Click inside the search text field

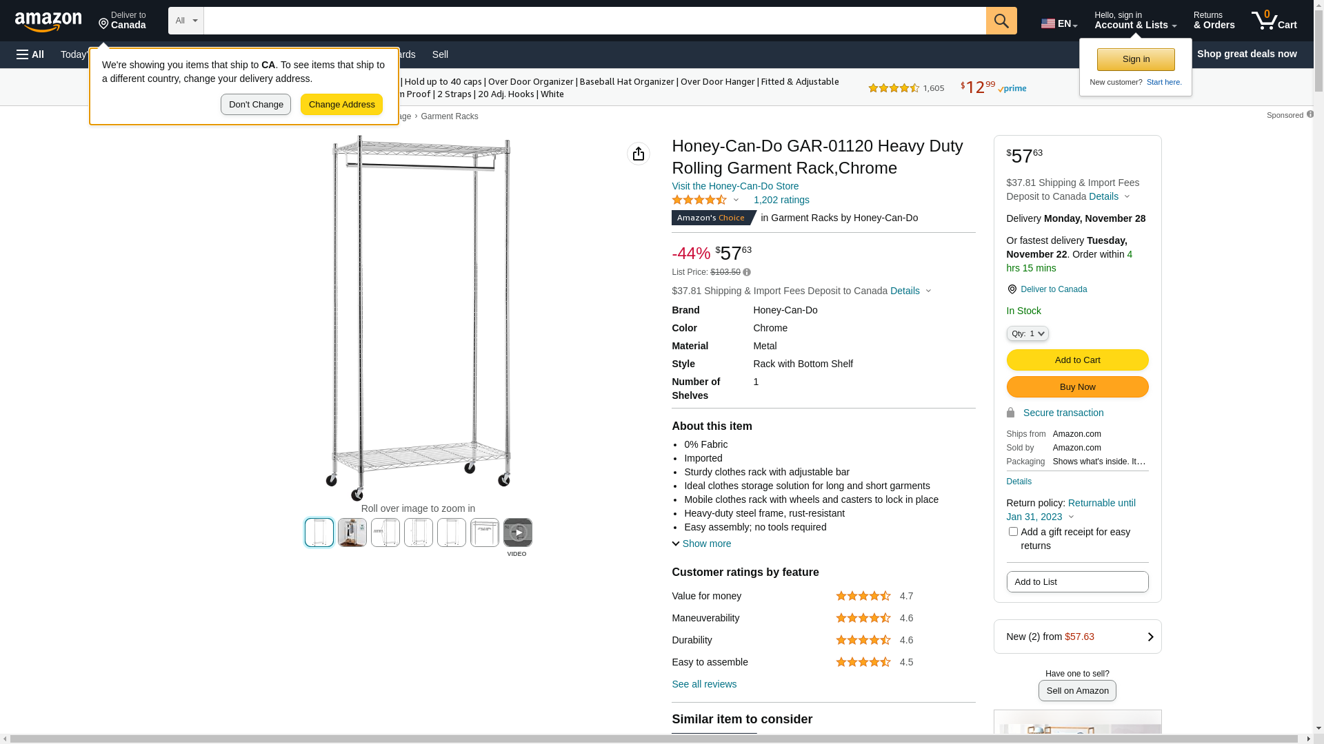(x=594, y=21)
